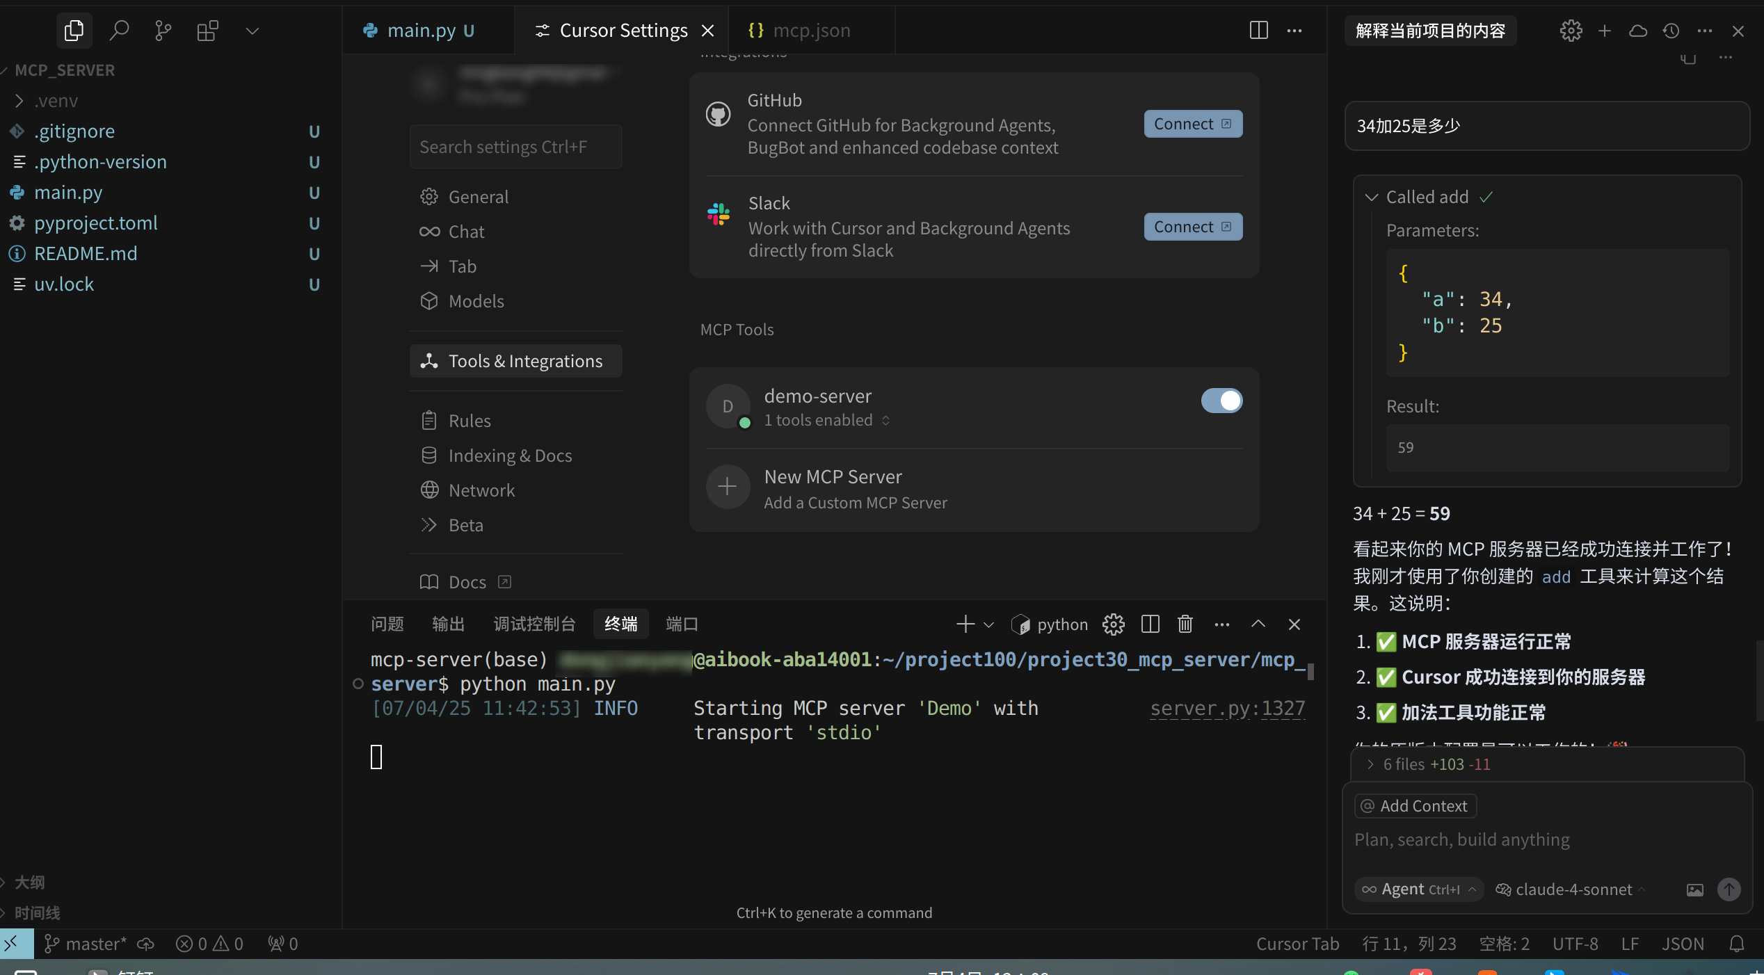Kill terminal with trash icon
This screenshot has height=975, width=1764.
1185,625
